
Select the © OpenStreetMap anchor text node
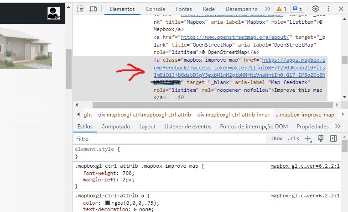coord(223,52)
